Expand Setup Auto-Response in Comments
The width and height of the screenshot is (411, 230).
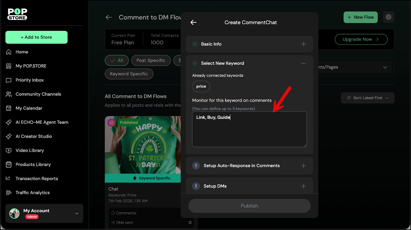point(303,166)
